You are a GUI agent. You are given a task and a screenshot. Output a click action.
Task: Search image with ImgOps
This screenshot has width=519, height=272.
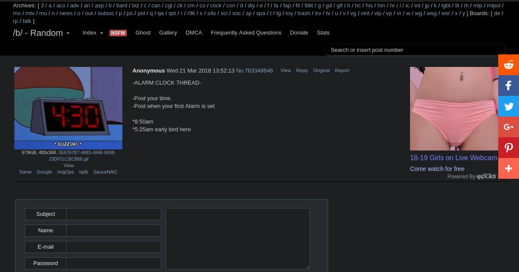65,172
